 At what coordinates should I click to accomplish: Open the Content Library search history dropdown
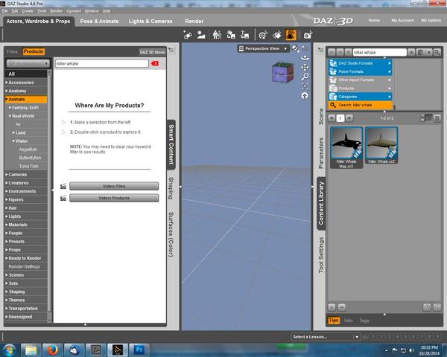tap(410, 52)
